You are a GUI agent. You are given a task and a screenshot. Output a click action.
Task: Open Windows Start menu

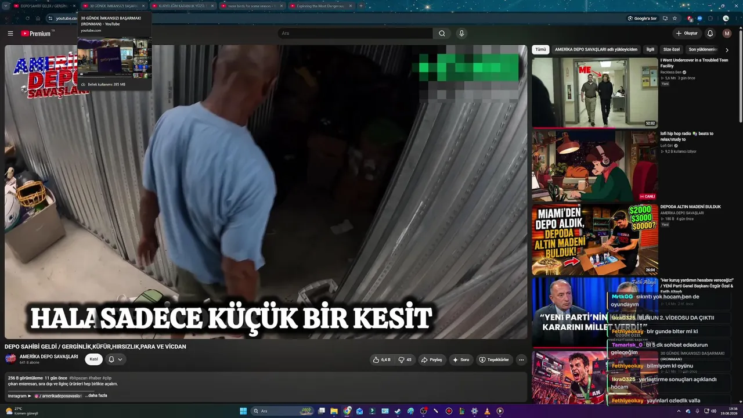coord(243,411)
